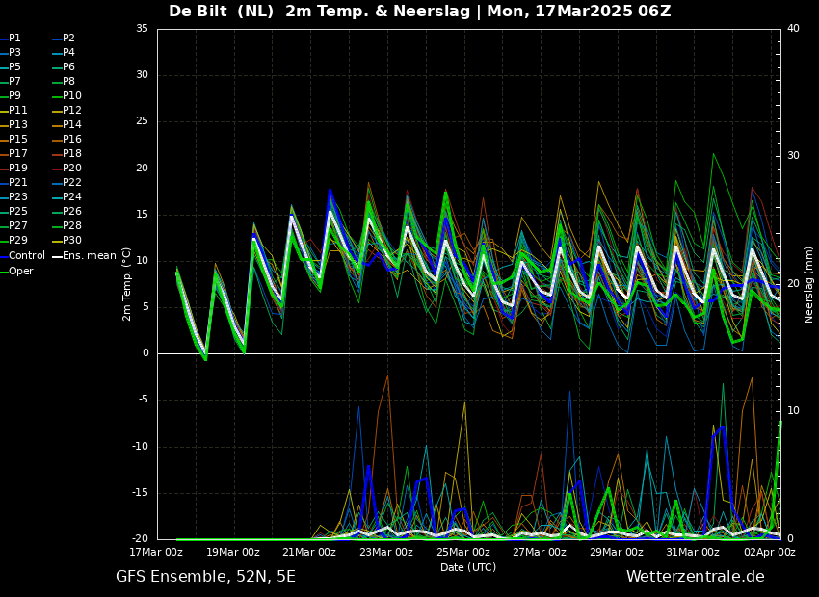This screenshot has width=819, height=597.
Task: Click the P21 legend entry
Action: [17, 183]
